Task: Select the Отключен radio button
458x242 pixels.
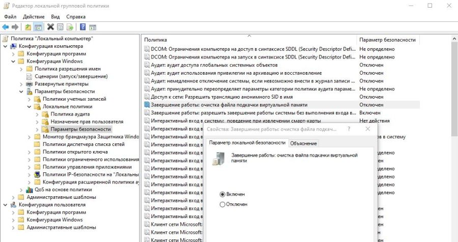Action: tap(222, 205)
